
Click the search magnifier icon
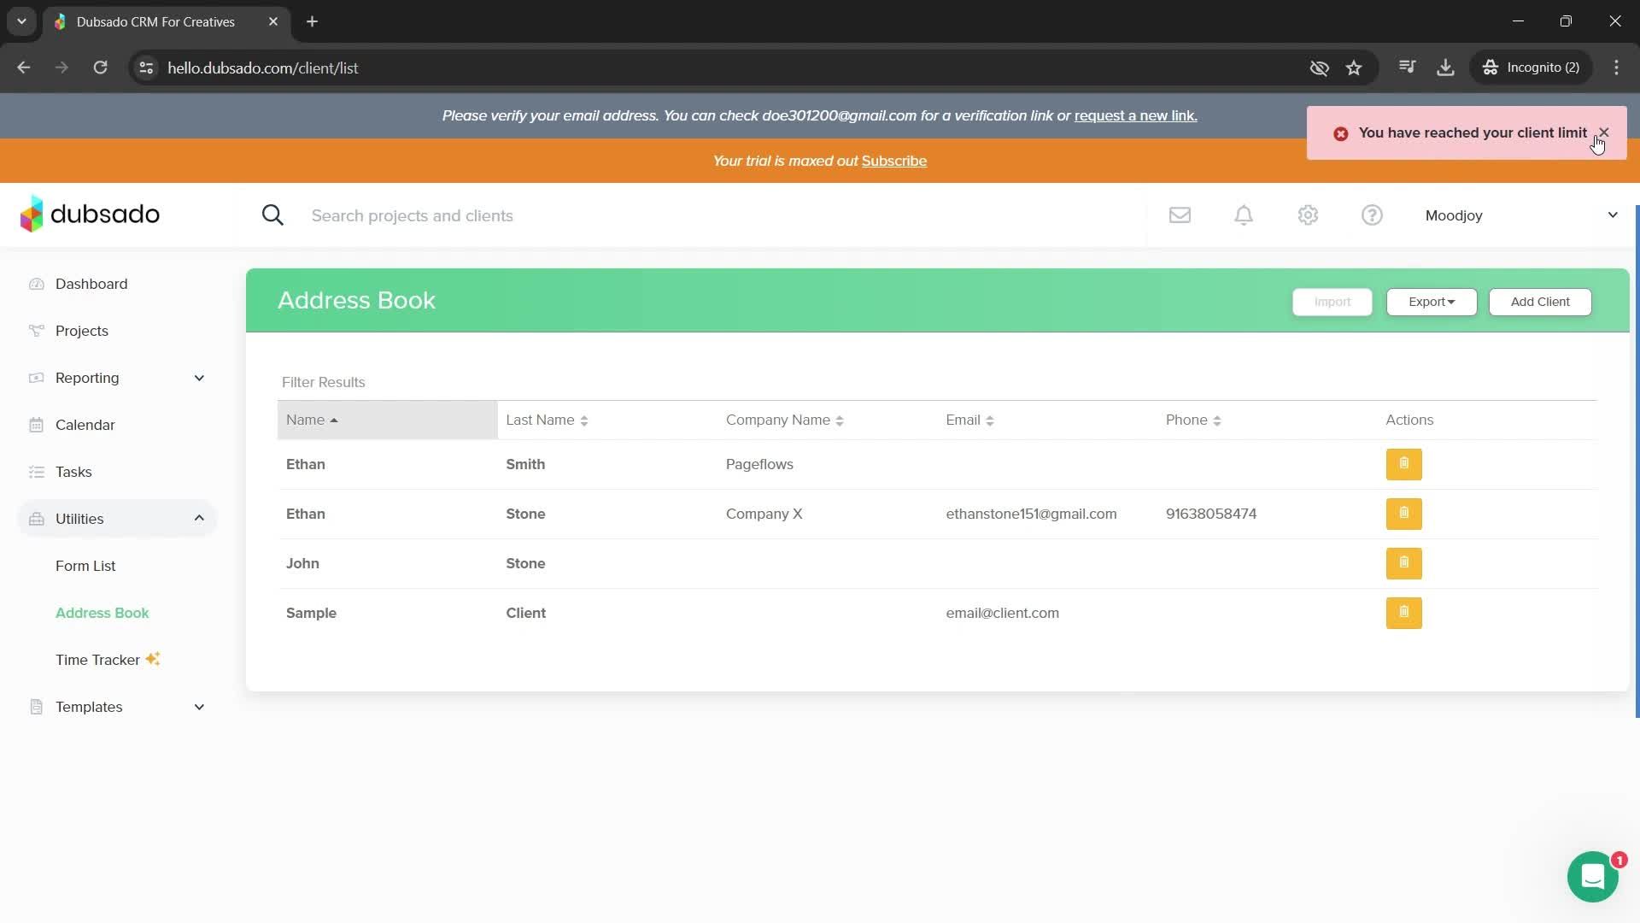point(272,215)
